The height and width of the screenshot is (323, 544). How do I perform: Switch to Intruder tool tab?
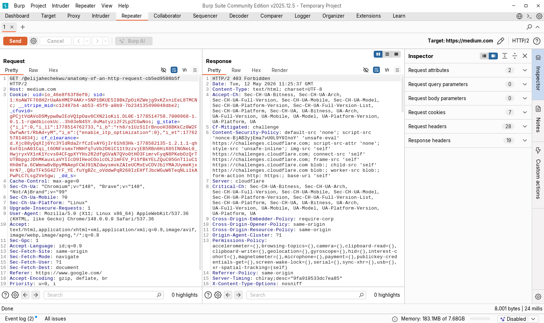click(x=101, y=16)
